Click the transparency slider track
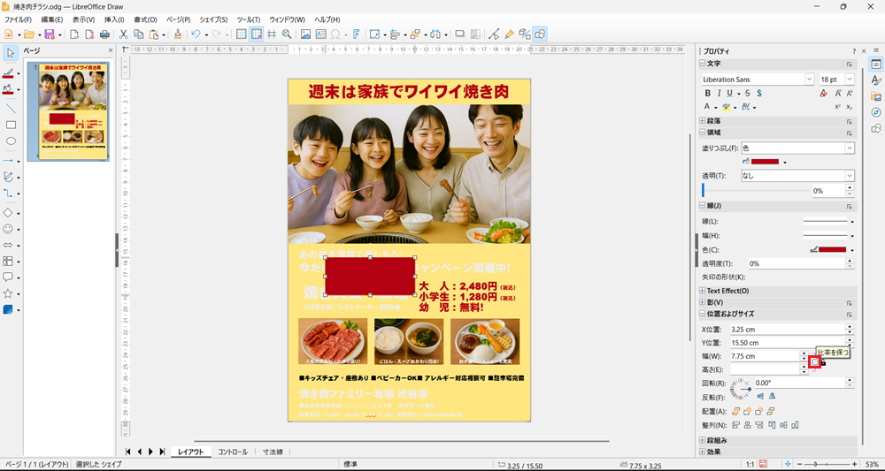 [755, 191]
